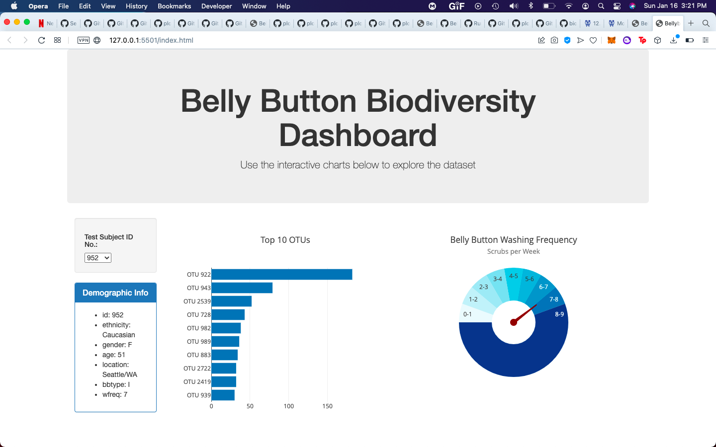Open the red Tp extension icon
The height and width of the screenshot is (447, 716).
pos(642,40)
